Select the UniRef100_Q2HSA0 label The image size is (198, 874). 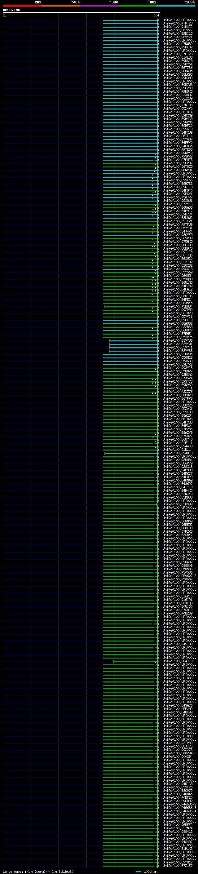pyautogui.click(x=178, y=375)
